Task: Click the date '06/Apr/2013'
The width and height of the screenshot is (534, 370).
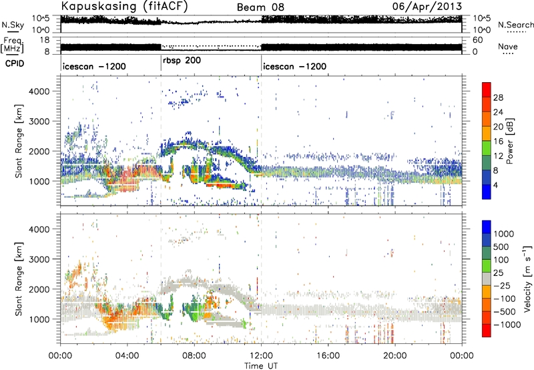Action: 427,7
